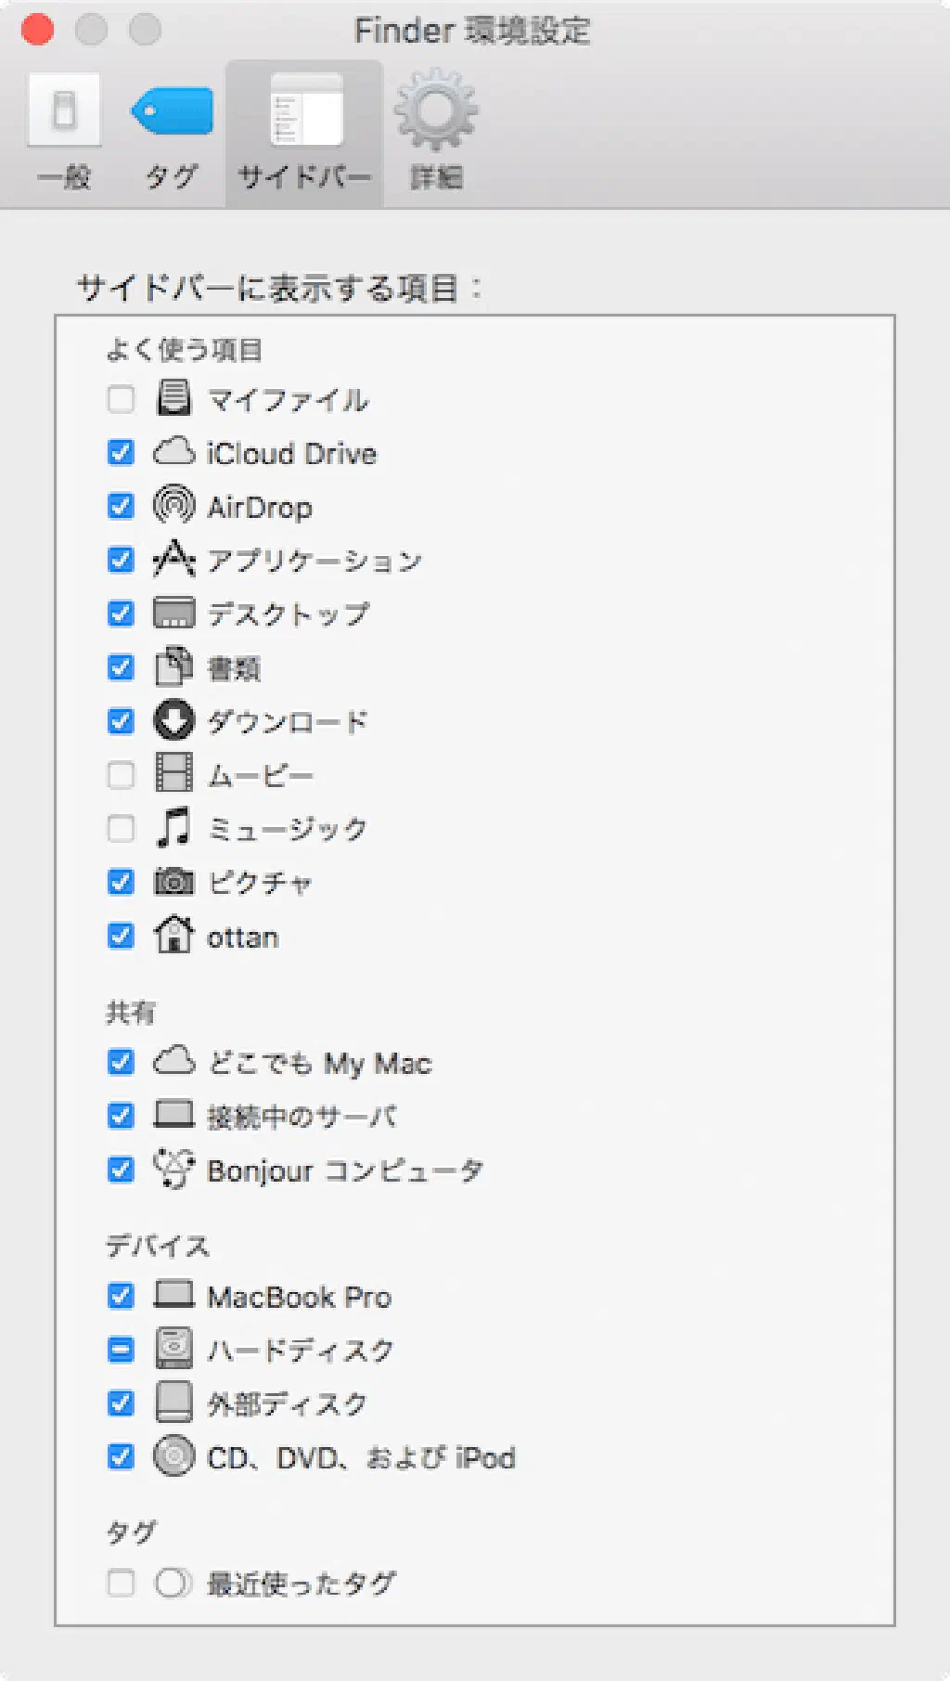Image resolution: width=950 pixels, height=1681 pixels.
Task: Close the Finder 環境設定 window
Action: pyautogui.click(x=37, y=30)
